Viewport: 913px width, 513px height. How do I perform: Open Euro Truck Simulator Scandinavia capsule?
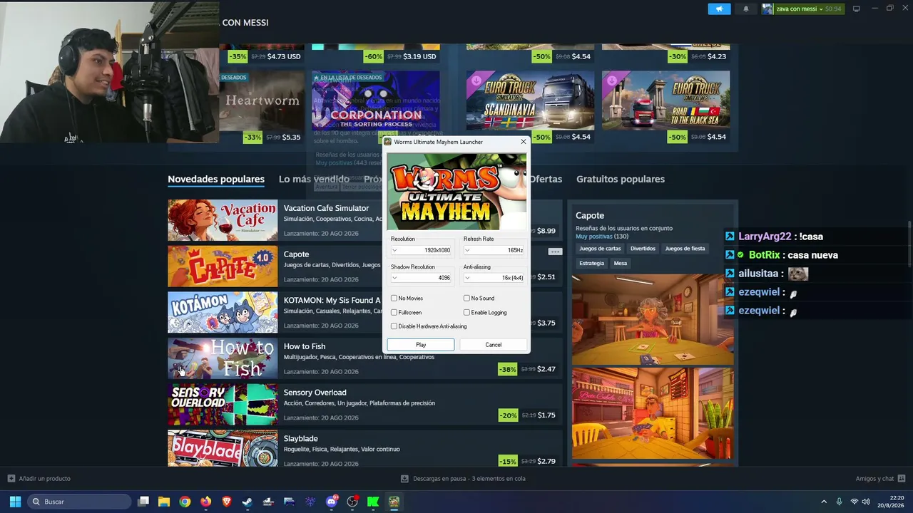(x=530, y=100)
